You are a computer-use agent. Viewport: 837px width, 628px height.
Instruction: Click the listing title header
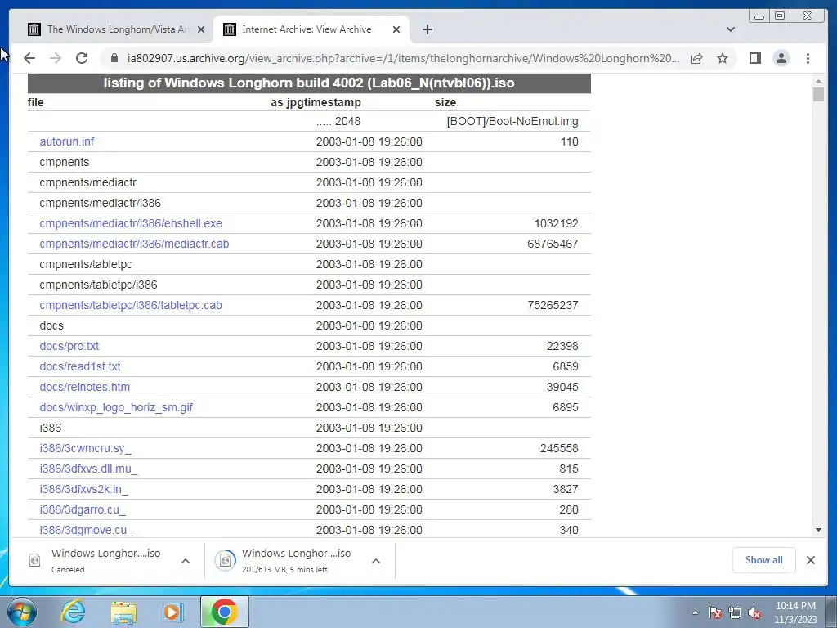coord(309,83)
